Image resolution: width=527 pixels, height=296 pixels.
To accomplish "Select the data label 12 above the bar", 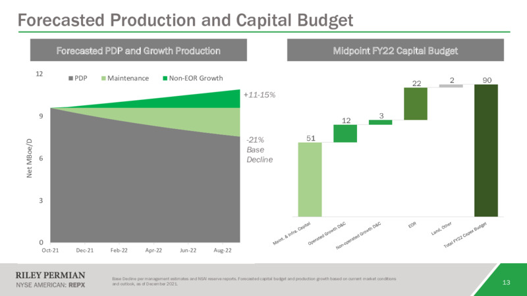I will (347, 120).
